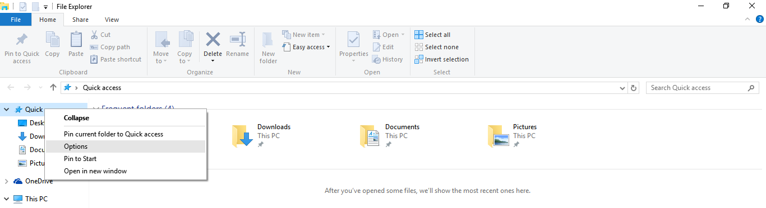Click Edit in the Open group

pyautogui.click(x=384, y=47)
